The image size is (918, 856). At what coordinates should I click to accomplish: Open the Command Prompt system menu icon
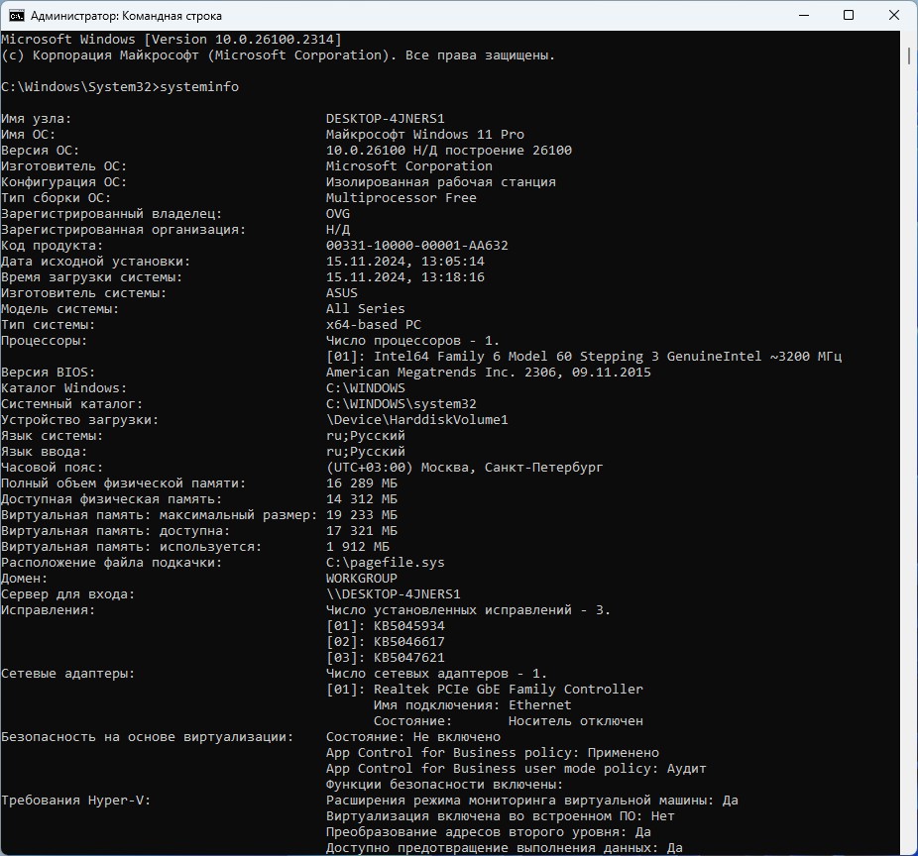17,16
